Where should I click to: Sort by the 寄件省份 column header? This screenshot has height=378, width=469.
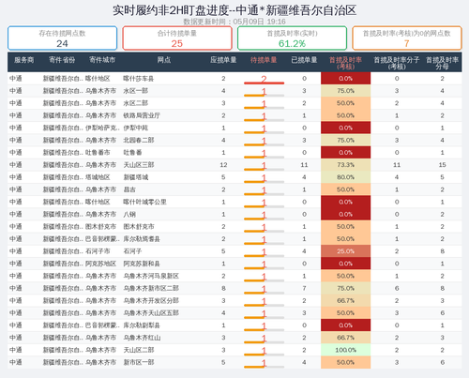coord(62,60)
